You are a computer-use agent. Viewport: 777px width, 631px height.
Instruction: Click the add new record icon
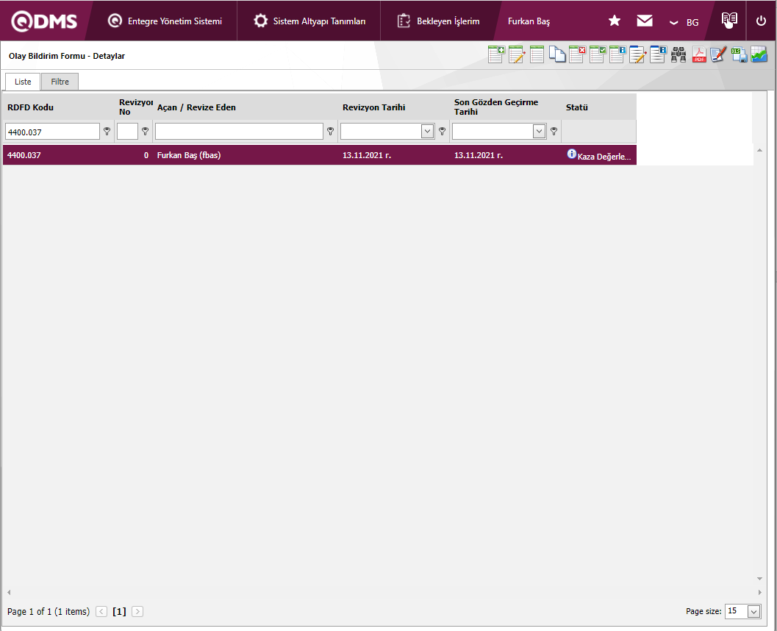[496, 54]
